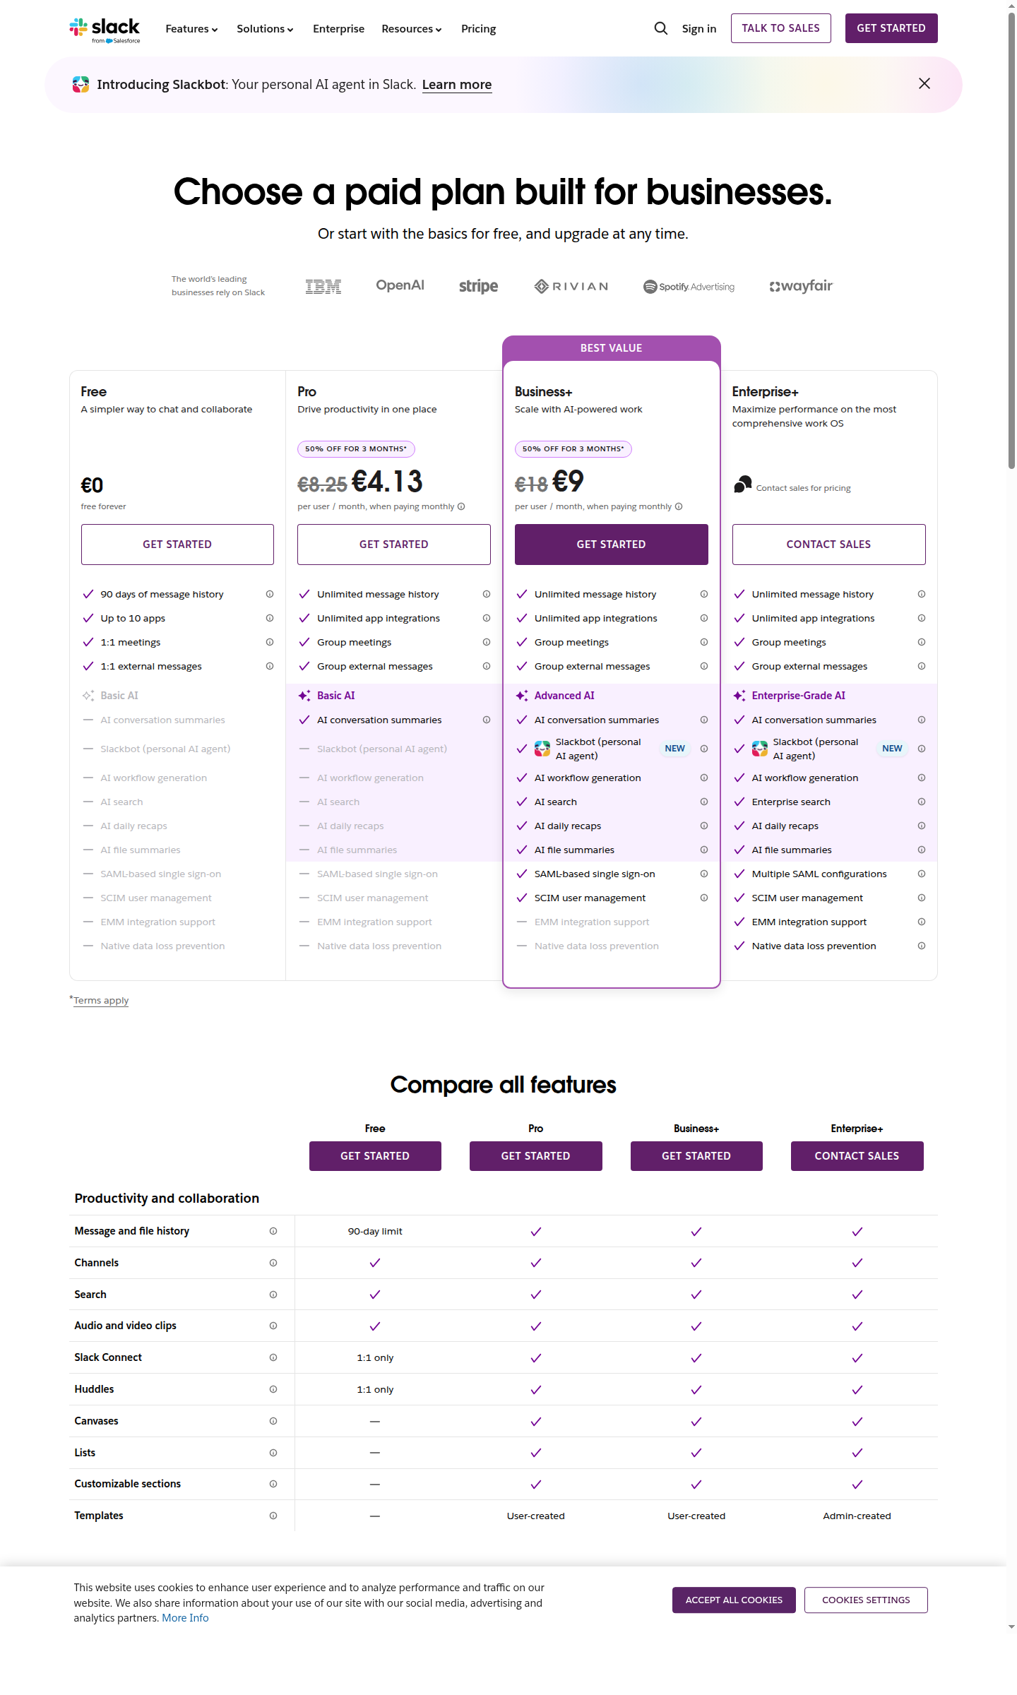
Task: Click info icon for Native data loss prevention in Enterprise+
Action: (x=922, y=946)
